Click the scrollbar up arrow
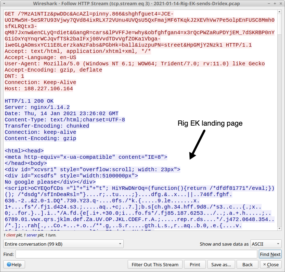Screen dimensions: 285x272 pos(279,12)
